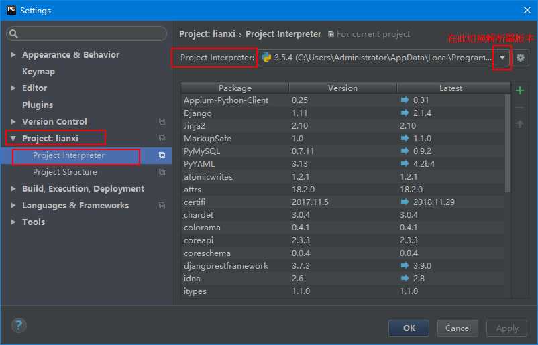Click the upgrade arrow for PyYAML
Image resolution: width=538 pixels, height=345 pixels.
tap(405, 163)
